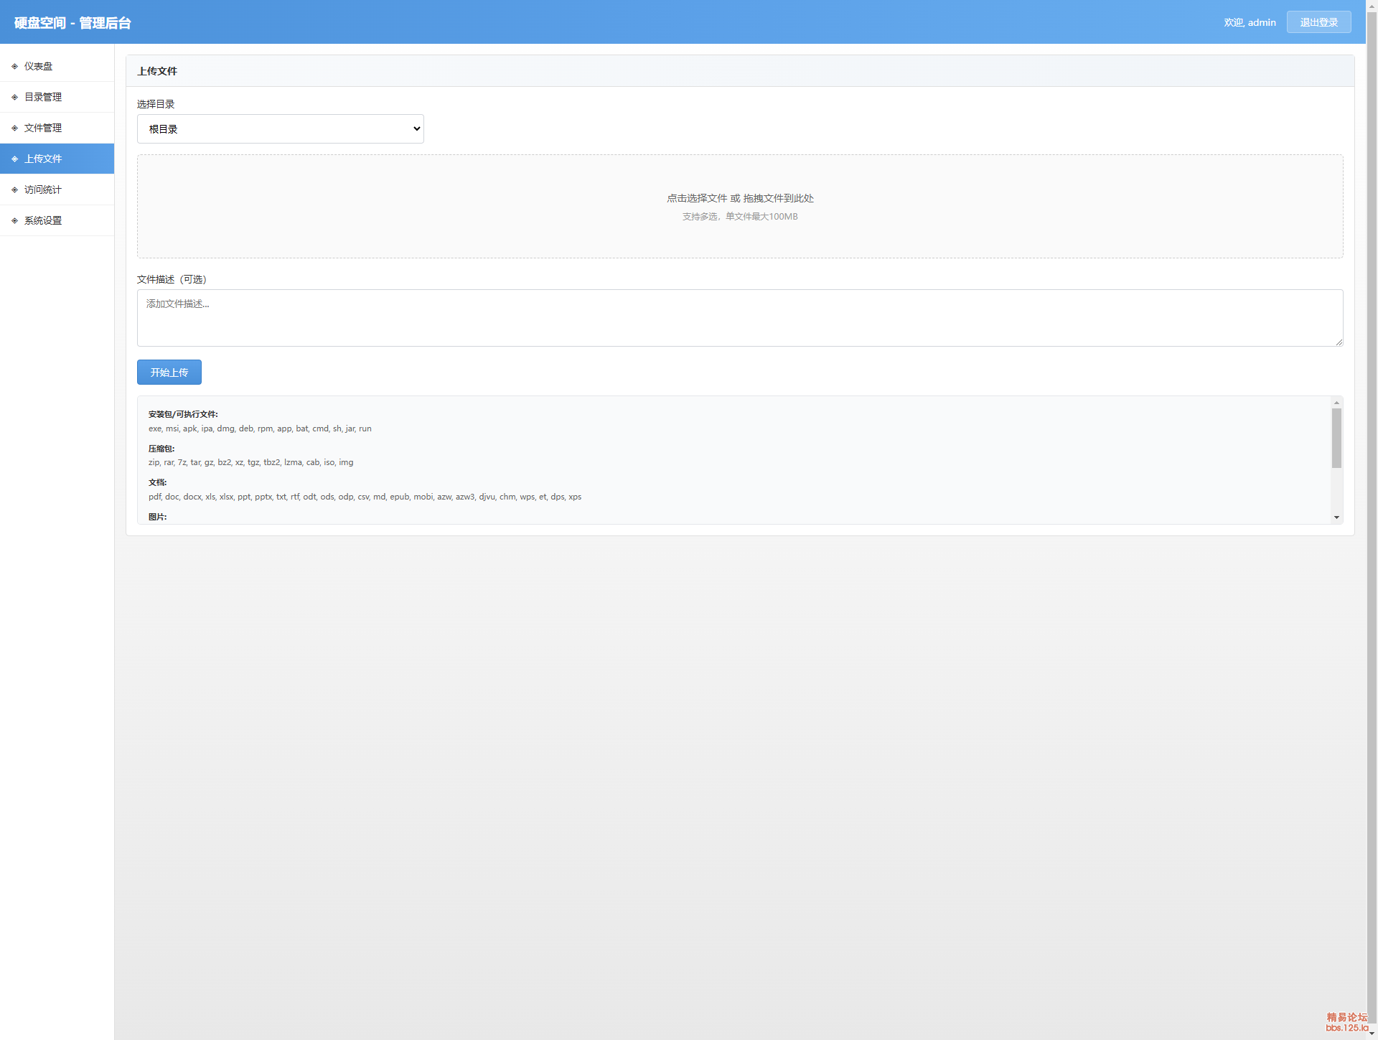
Task: Click the diamond icon beside 系统设置
Action: [x=14, y=220]
